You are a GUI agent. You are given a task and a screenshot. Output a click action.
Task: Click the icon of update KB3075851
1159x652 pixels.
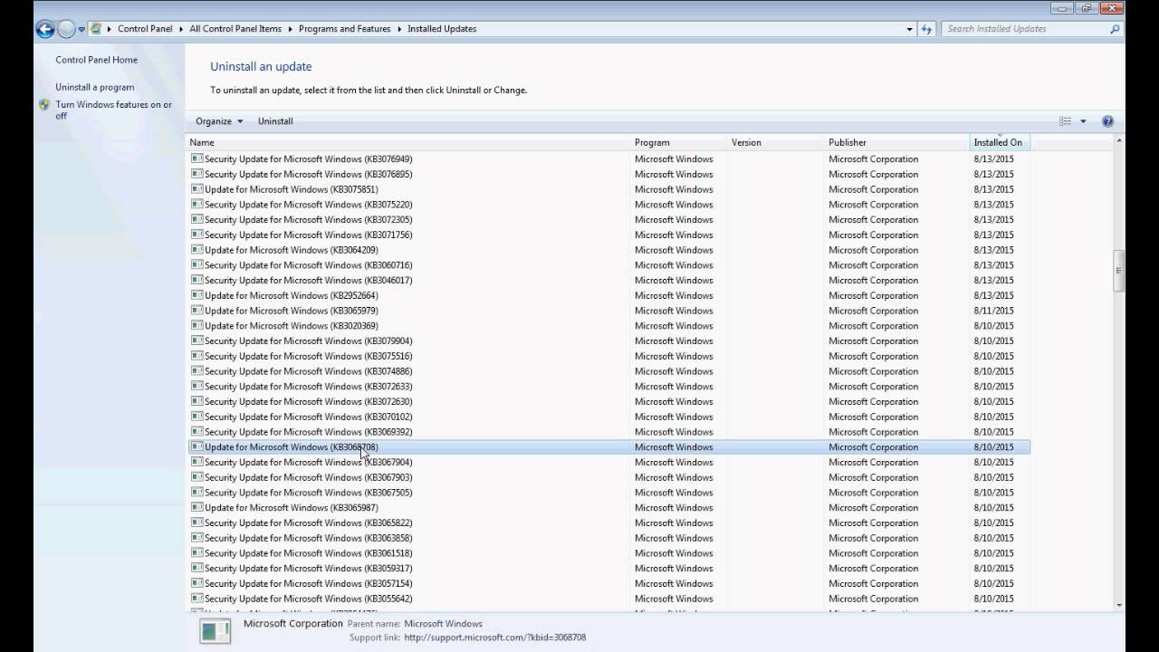tap(196, 189)
